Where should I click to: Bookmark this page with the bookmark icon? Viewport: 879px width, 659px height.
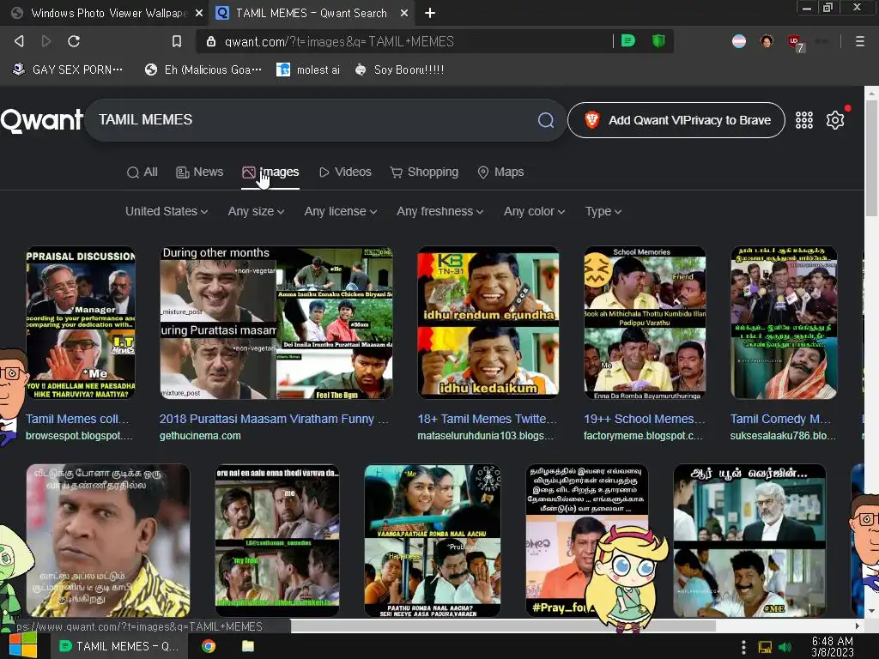tap(177, 41)
